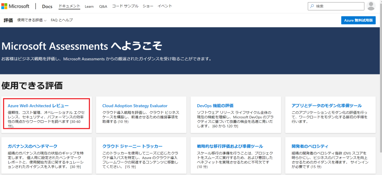Image resolution: width=382 pixels, height=175 pixels.
Task: Click アプリとデータ card description text
Action: tap(329, 117)
